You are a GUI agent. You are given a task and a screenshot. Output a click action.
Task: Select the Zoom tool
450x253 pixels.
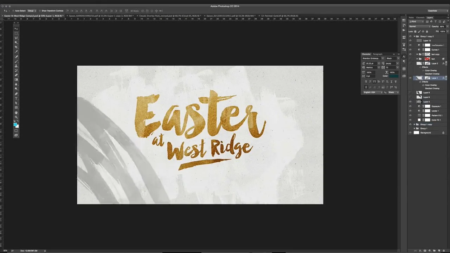pyautogui.click(x=16, y=117)
